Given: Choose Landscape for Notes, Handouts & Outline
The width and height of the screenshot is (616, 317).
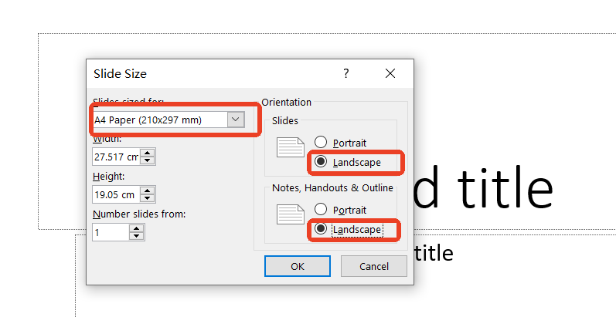Looking at the screenshot, I should coord(322,229).
